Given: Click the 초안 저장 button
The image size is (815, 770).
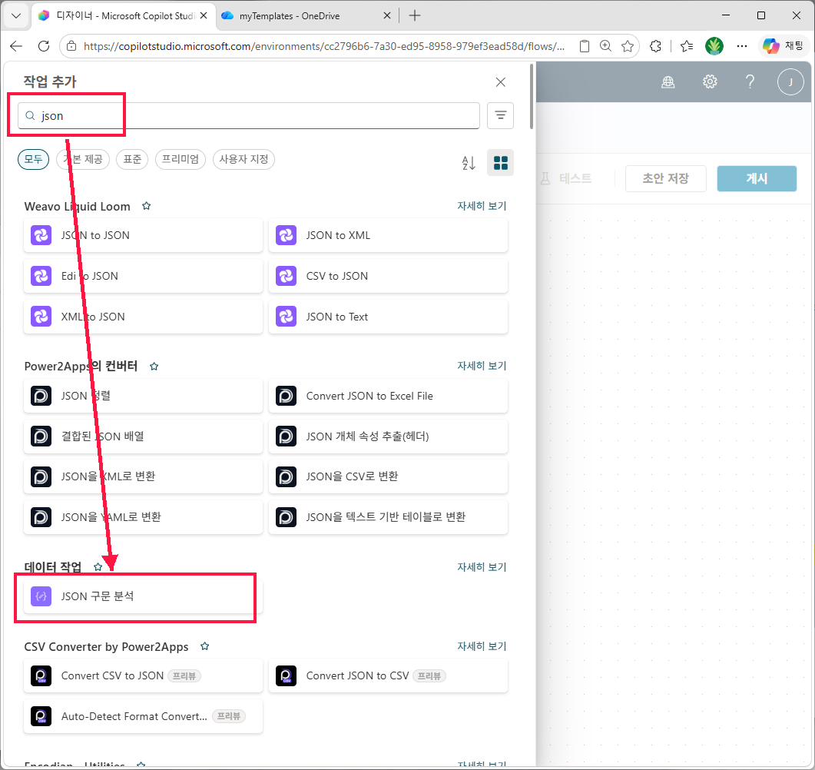Looking at the screenshot, I should click(x=665, y=178).
